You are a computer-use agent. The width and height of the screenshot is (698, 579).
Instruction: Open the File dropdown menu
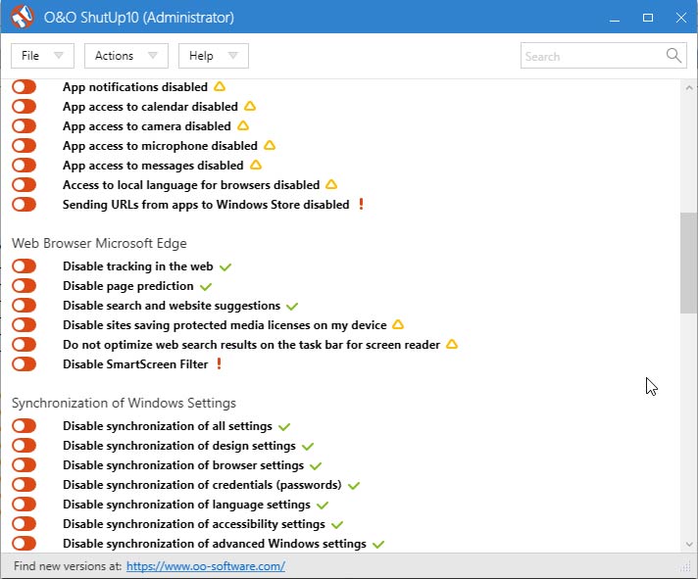42,56
